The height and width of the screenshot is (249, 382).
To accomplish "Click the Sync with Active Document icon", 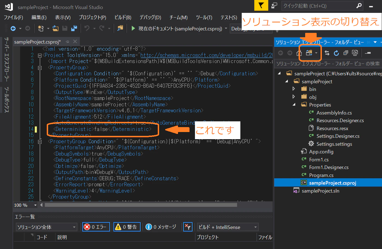I will pyautogui.click(x=327, y=53).
